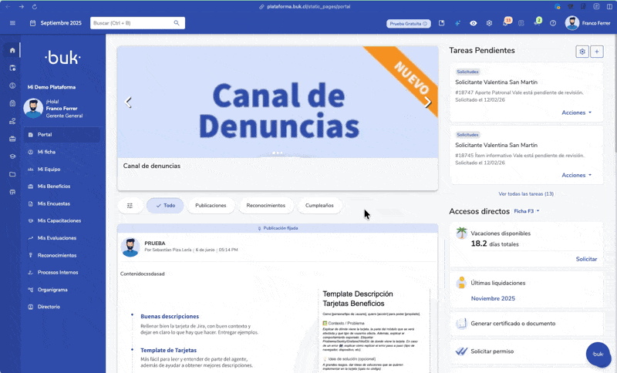Select the Cumpleaños filter chip
Image resolution: width=617 pixels, height=373 pixels.
pyautogui.click(x=319, y=206)
